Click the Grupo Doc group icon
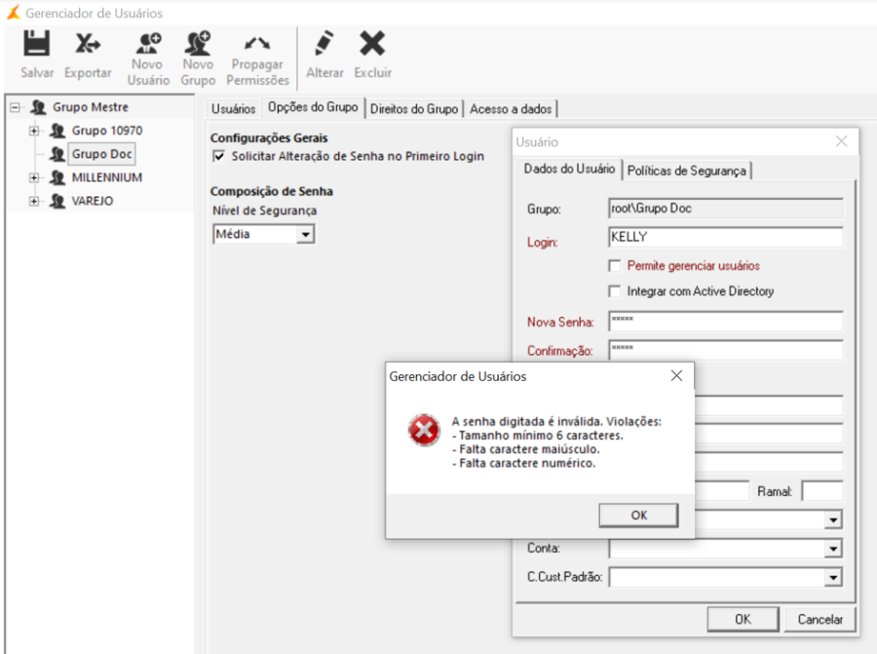 [x=57, y=154]
